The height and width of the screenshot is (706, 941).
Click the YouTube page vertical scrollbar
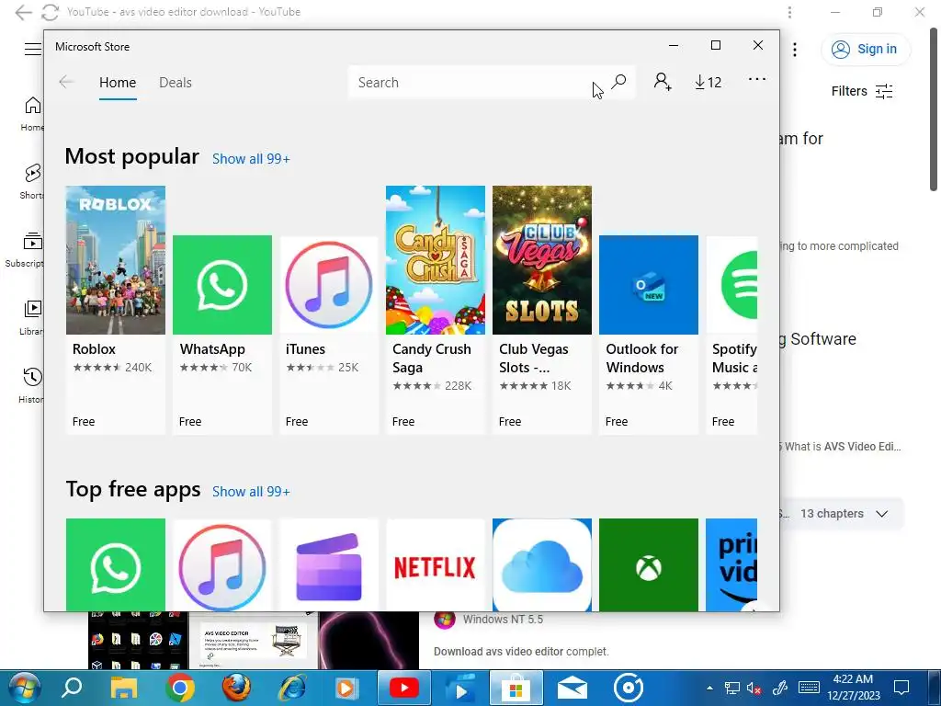(x=934, y=108)
